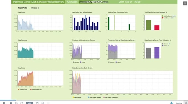The height and width of the screenshot is (104, 188).
Task: Click the x25 speed indicator
Action: pos(29,103)
